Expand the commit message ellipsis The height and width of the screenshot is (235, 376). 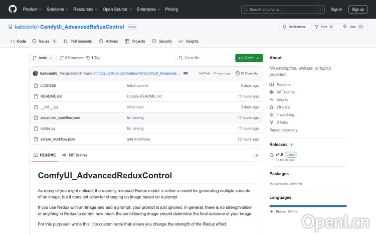pyautogui.click(x=185, y=73)
